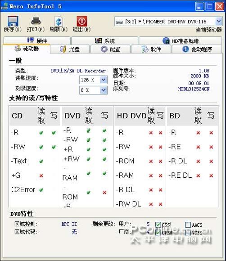The image size is (226, 261).
Task: Expand the PIONEER DVD-RW drive selector dropdown
Action: (219, 21)
